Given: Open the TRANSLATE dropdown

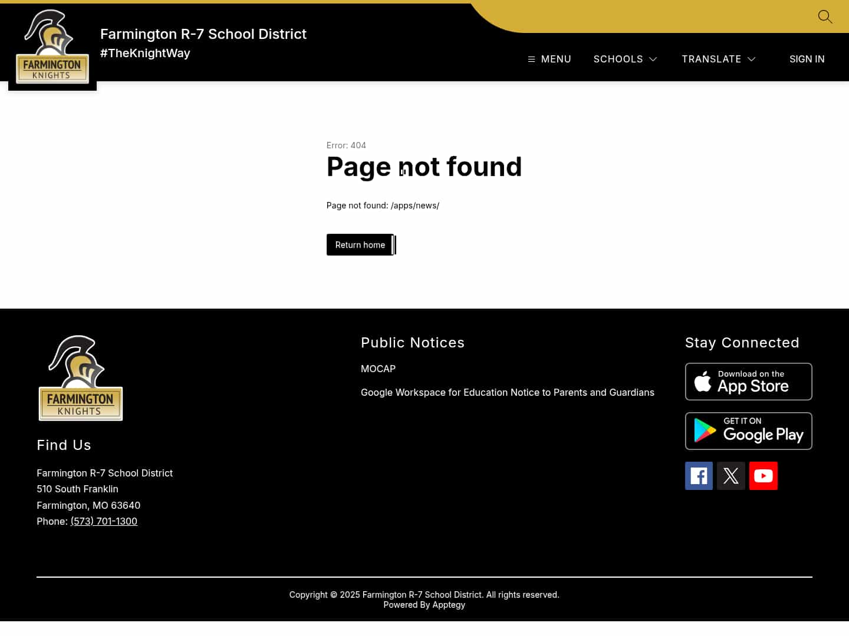Looking at the screenshot, I should (712, 59).
